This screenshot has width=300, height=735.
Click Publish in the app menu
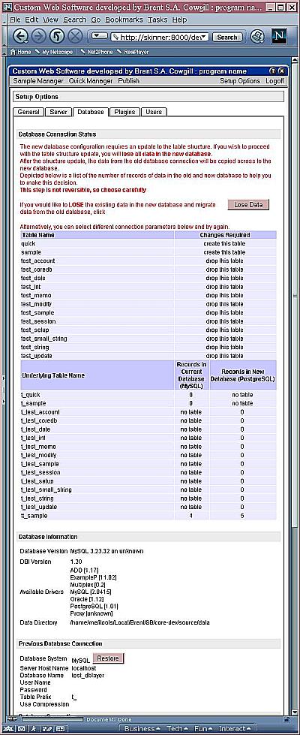(129, 80)
